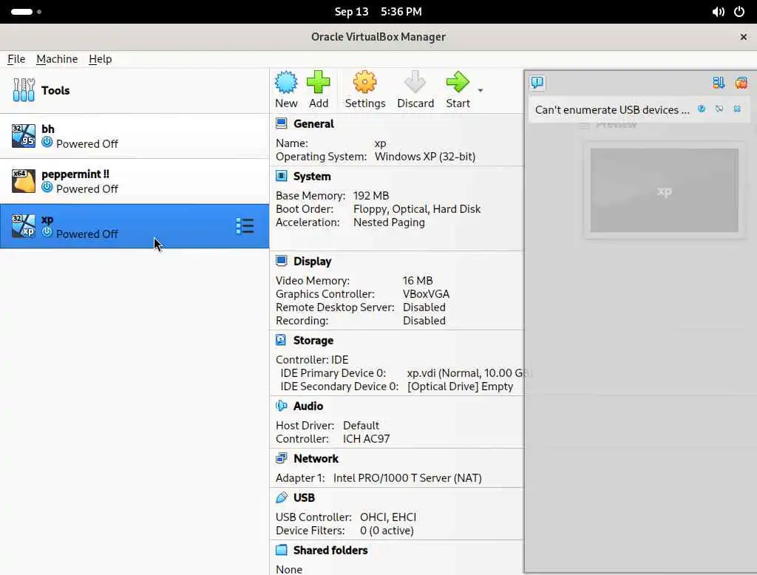Click the xp preview thumbnail
Screen dimensions: 757x575
(x=664, y=190)
